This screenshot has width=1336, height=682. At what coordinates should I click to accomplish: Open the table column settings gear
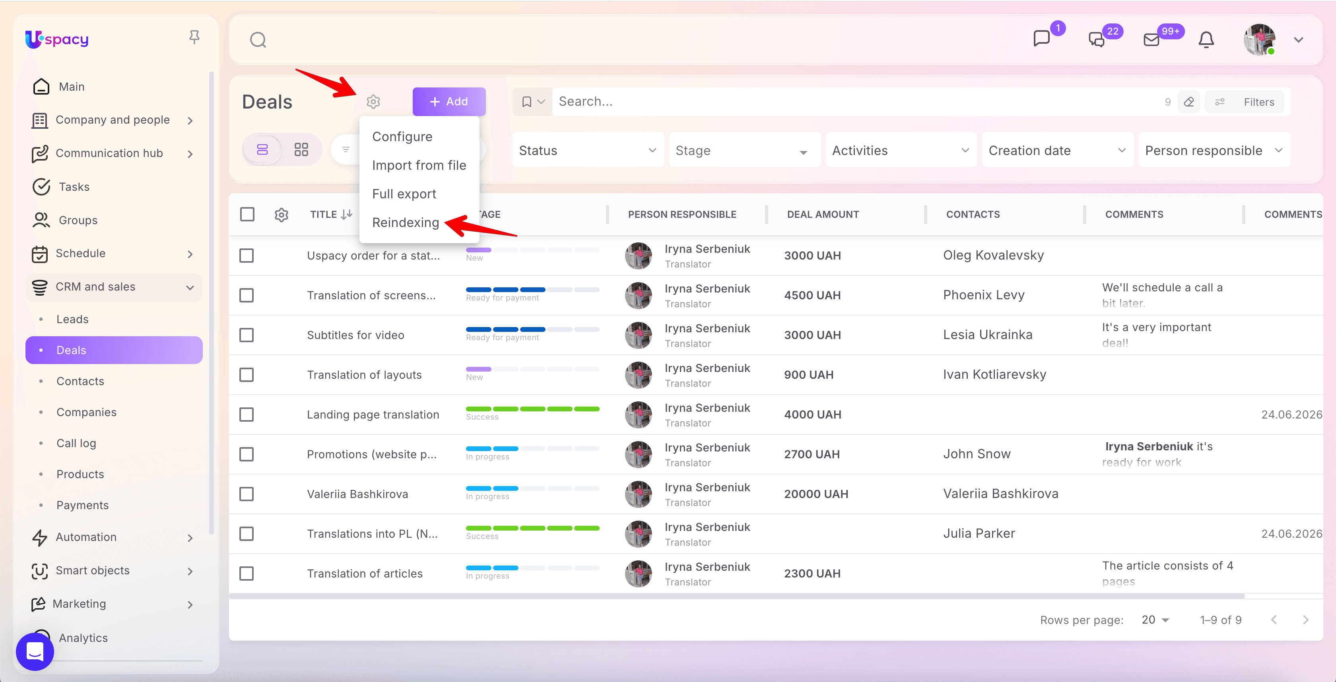281,215
